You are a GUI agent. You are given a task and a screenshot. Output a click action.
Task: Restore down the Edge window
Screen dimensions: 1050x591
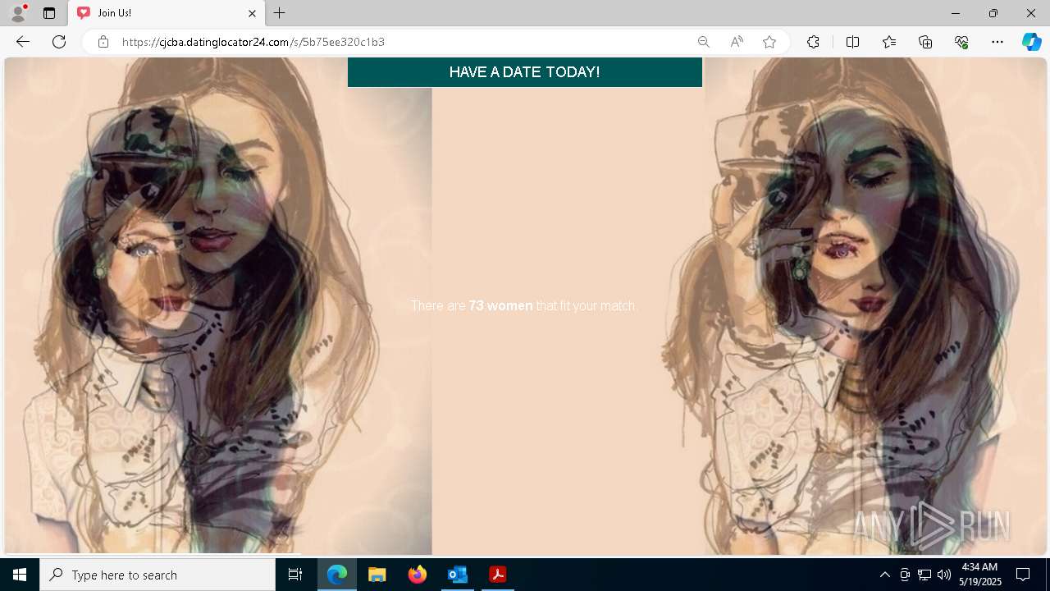point(993,13)
